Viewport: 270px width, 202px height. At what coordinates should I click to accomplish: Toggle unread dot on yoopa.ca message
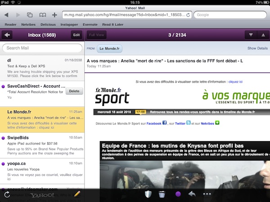coord(3,164)
